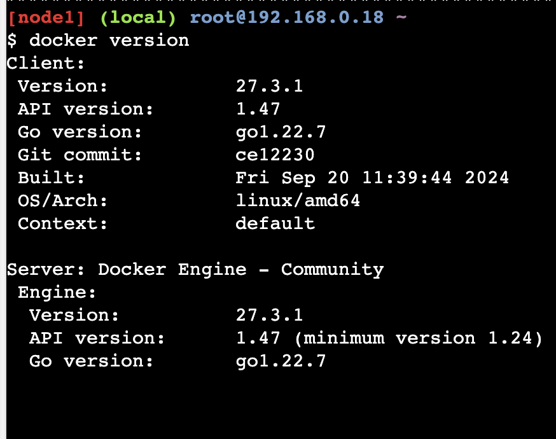Click root@192.168.0.18 in the prompt
Screen dimensions: 556x439
click(x=287, y=17)
